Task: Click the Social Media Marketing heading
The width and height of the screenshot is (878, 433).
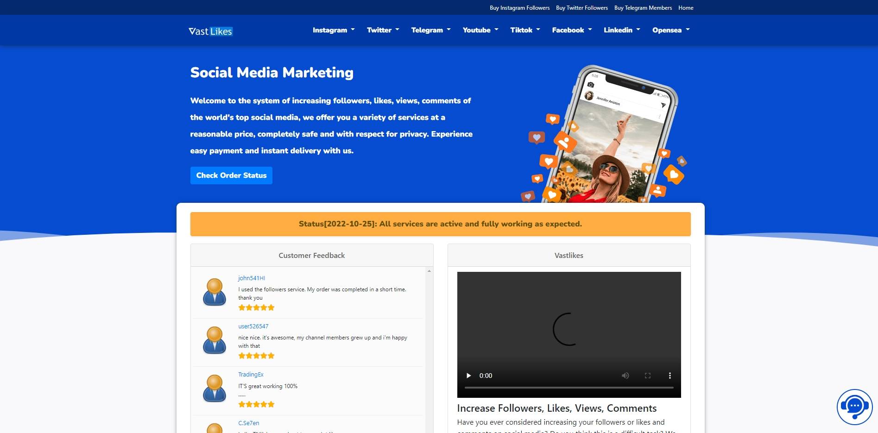Action: click(x=272, y=73)
